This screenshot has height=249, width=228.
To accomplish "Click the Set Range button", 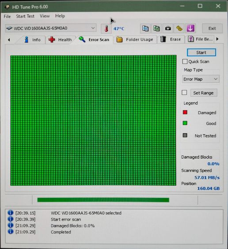I will (203, 93).
